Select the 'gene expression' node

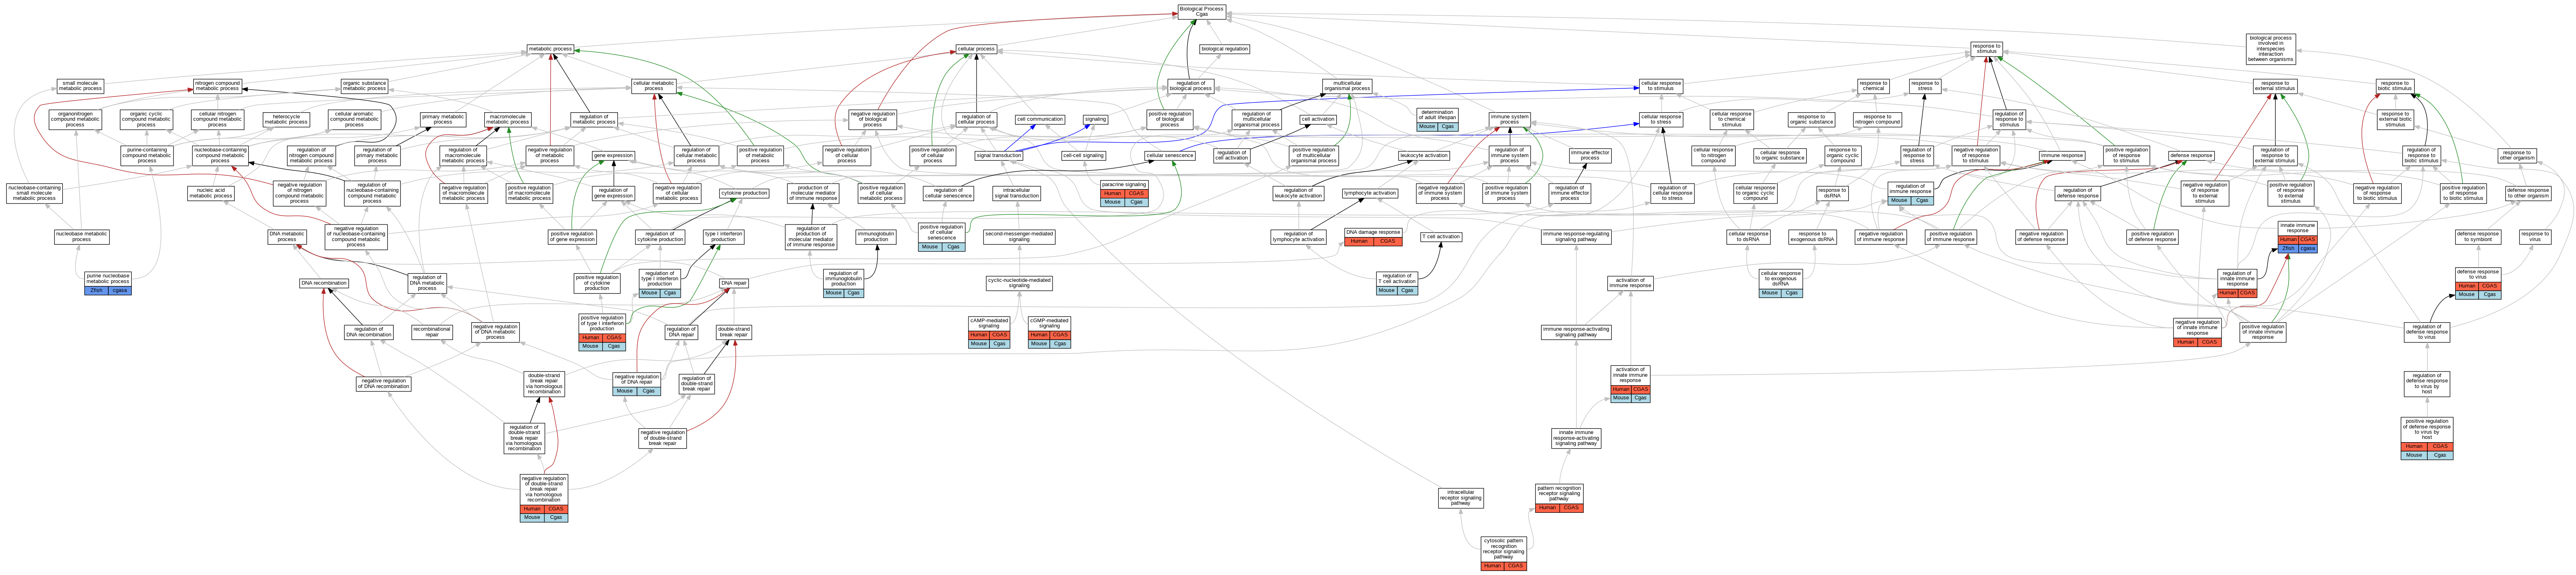coord(613,156)
